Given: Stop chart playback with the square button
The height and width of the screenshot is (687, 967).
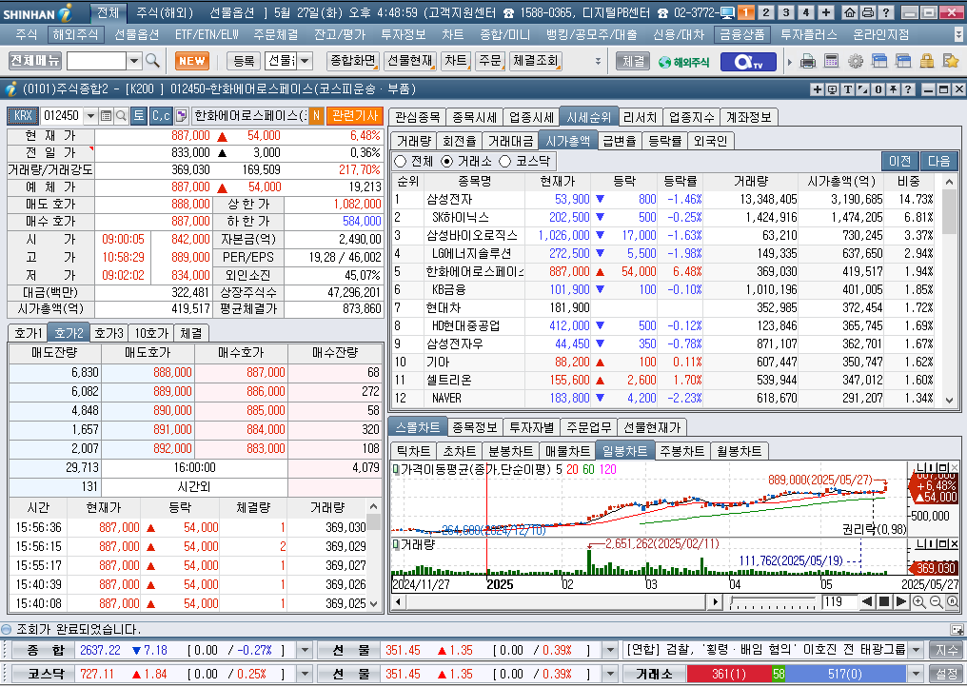Looking at the screenshot, I should coord(884,601).
